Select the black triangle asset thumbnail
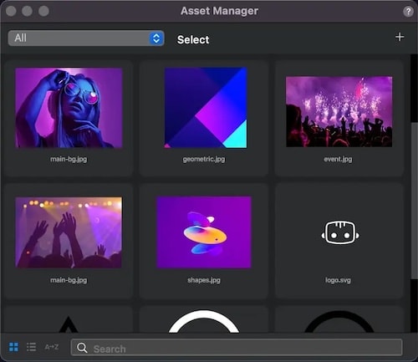Screen dimensions: 418x362 69,324
